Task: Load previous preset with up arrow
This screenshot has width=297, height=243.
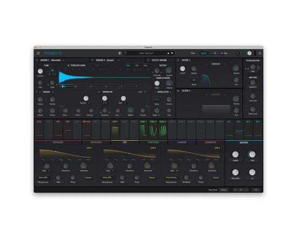Action: click(x=168, y=53)
